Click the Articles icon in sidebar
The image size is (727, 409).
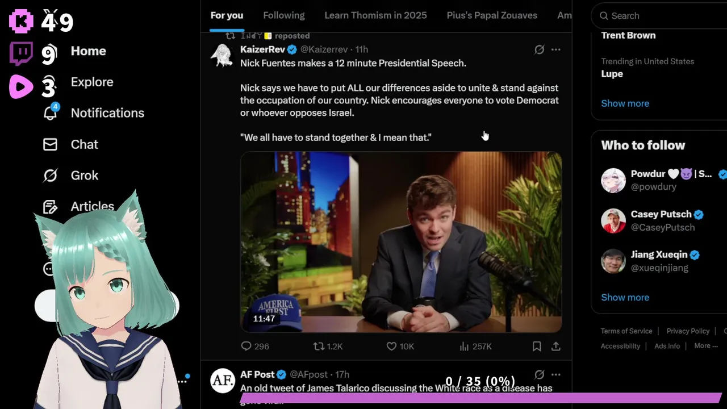click(50, 207)
